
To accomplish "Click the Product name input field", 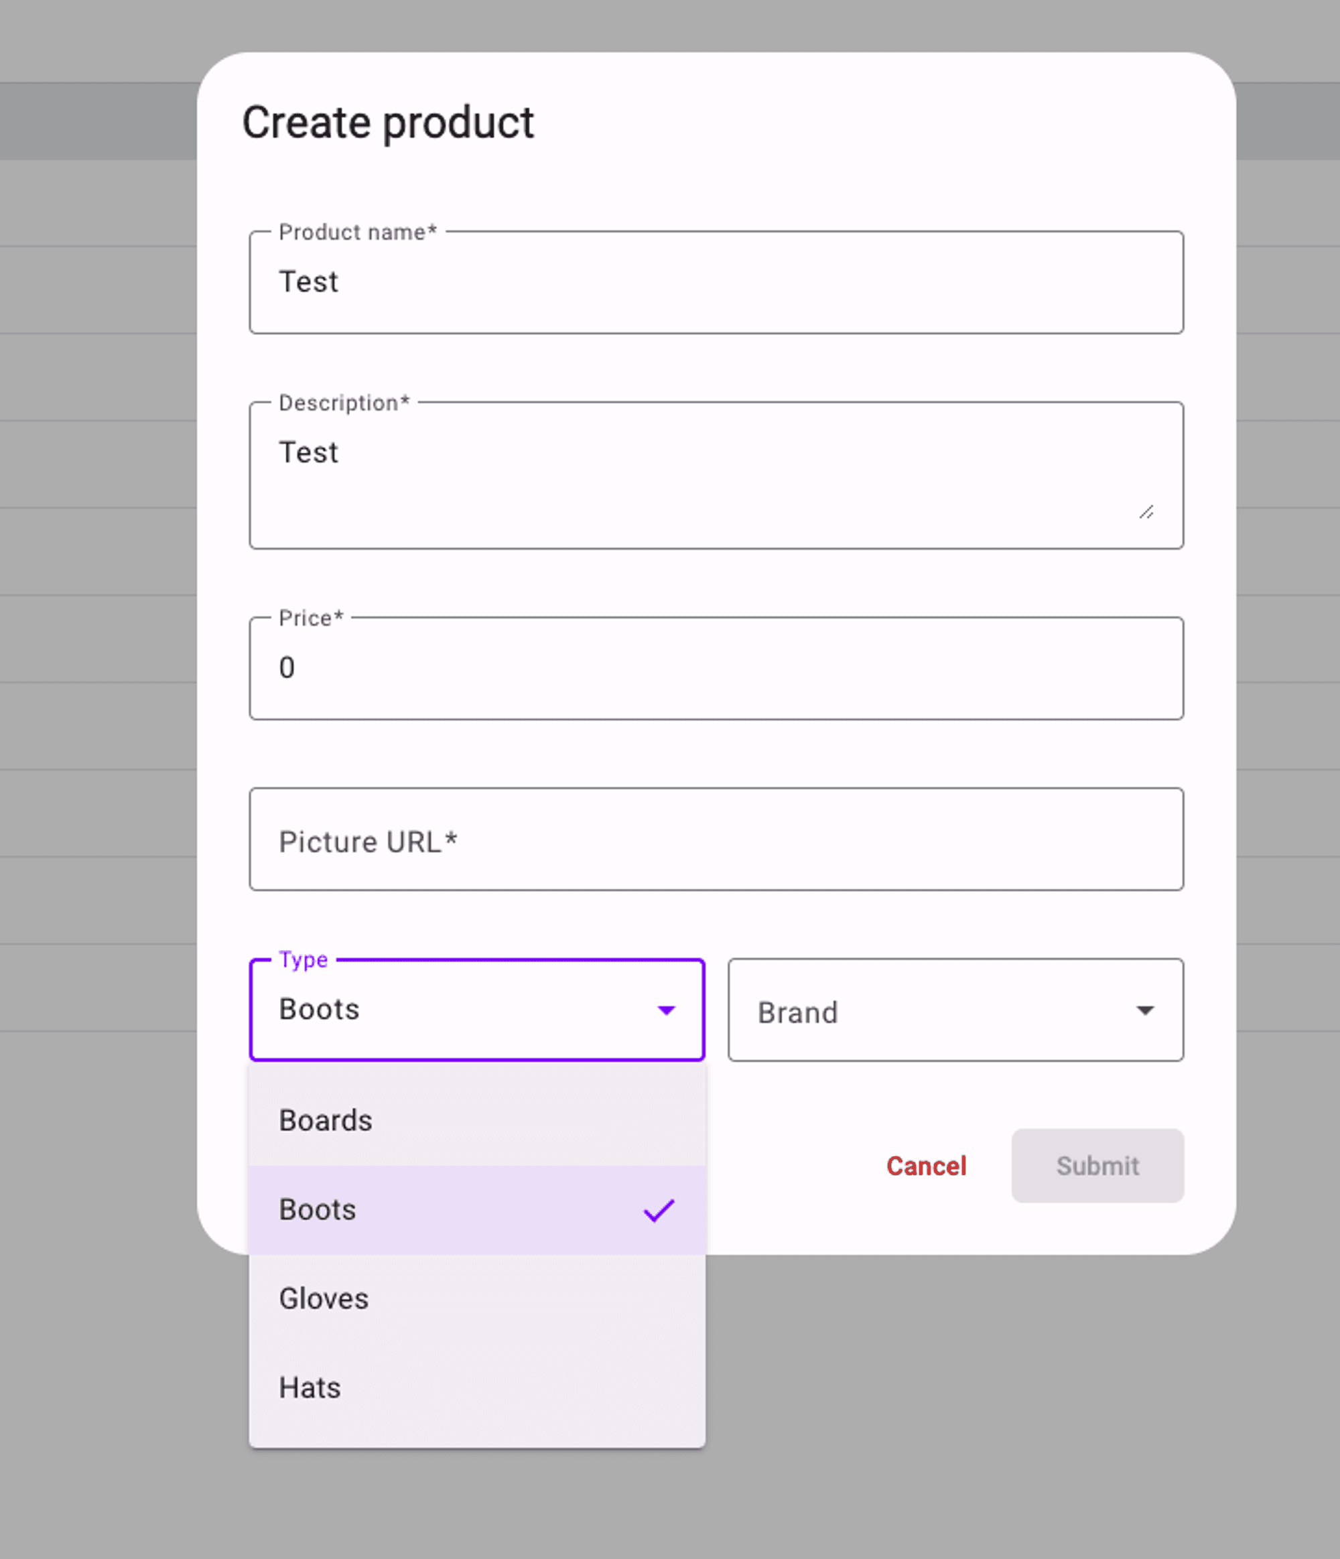I will pos(715,282).
